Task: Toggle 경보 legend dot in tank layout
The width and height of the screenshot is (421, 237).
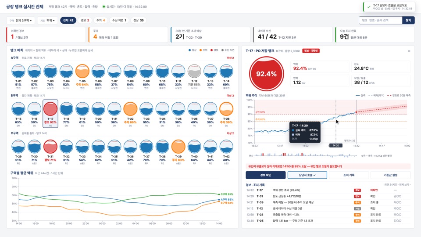Action: tap(211, 50)
